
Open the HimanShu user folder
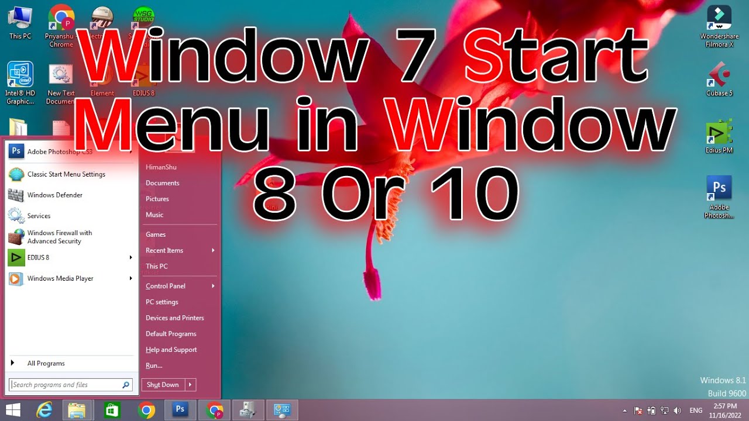tap(161, 167)
